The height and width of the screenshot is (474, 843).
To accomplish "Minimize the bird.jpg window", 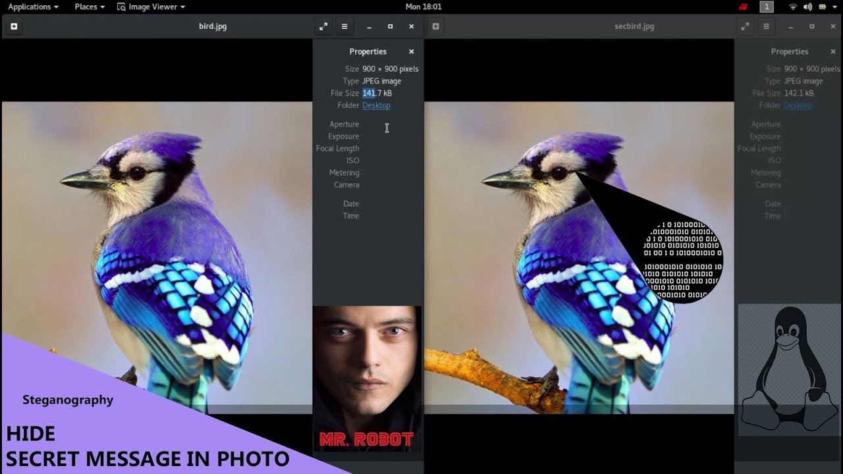I will point(369,26).
